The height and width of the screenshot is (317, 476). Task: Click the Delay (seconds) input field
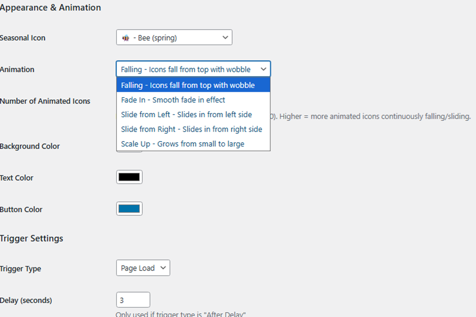[133, 300]
